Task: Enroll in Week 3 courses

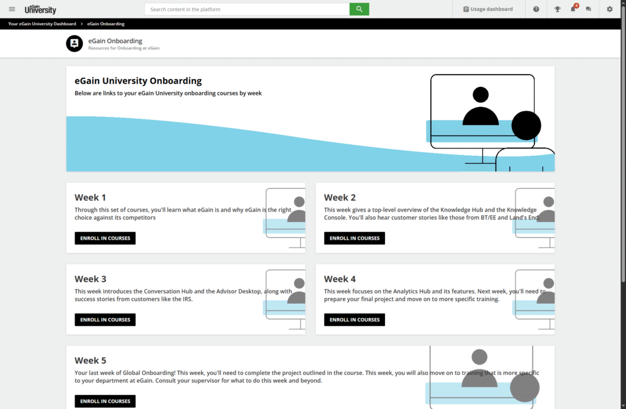Action: [x=105, y=320]
